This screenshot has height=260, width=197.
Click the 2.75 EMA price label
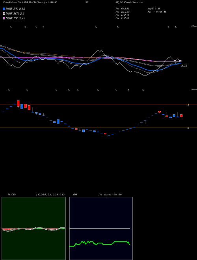[x=184, y=66]
